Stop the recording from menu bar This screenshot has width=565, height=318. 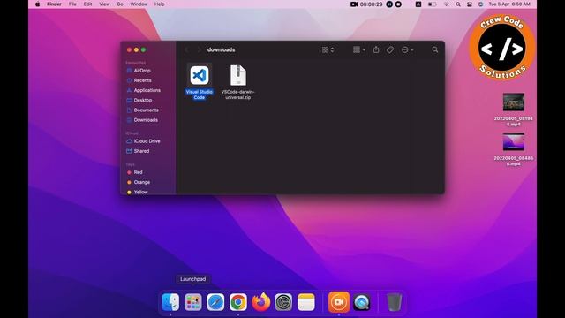(x=398, y=4)
